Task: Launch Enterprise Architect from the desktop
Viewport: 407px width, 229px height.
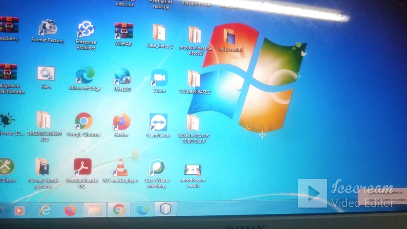Action: [86, 35]
